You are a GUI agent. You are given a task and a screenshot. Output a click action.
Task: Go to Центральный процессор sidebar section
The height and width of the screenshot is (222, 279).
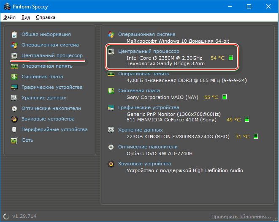pos(52,55)
